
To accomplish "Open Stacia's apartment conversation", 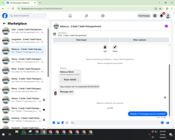I will coord(23,61).
